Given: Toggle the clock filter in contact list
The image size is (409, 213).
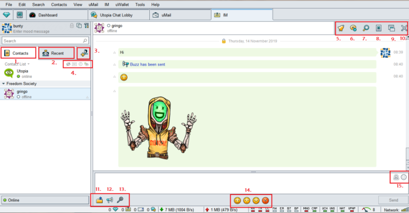Looking at the screenshot, I should point(81,64).
